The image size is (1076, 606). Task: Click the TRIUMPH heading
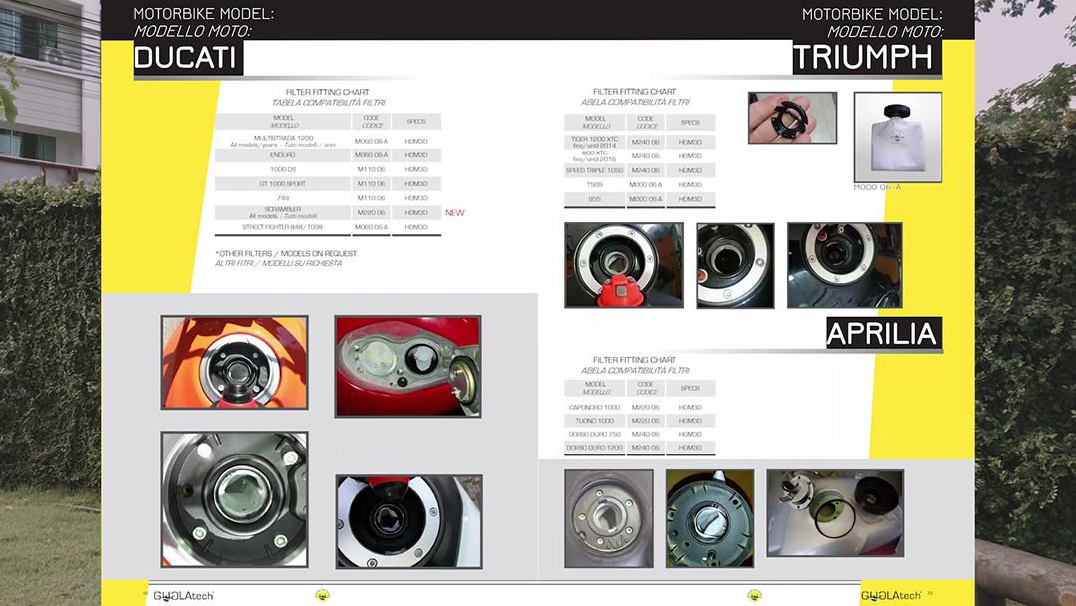pyautogui.click(x=868, y=57)
